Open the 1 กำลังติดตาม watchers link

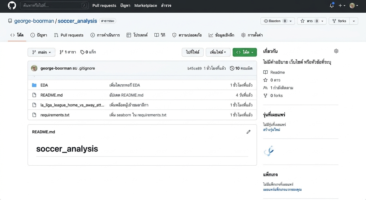[x=278, y=88]
